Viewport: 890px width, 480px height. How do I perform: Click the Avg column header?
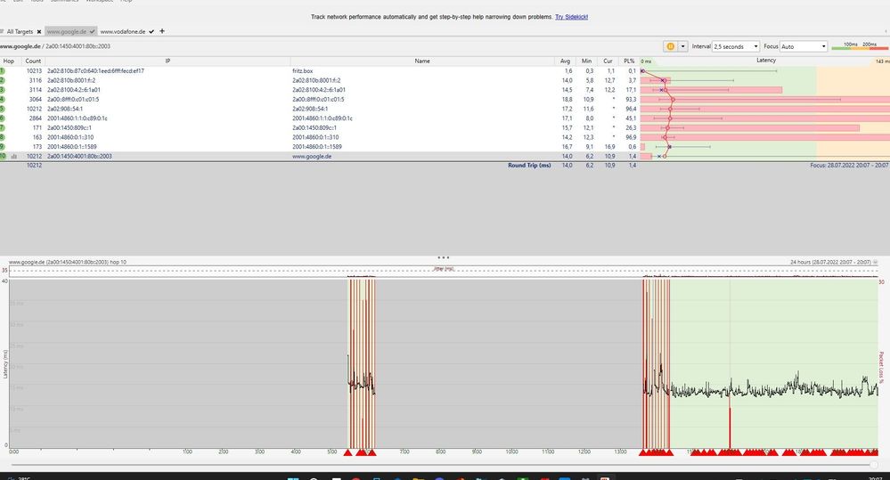click(x=565, y=61)
